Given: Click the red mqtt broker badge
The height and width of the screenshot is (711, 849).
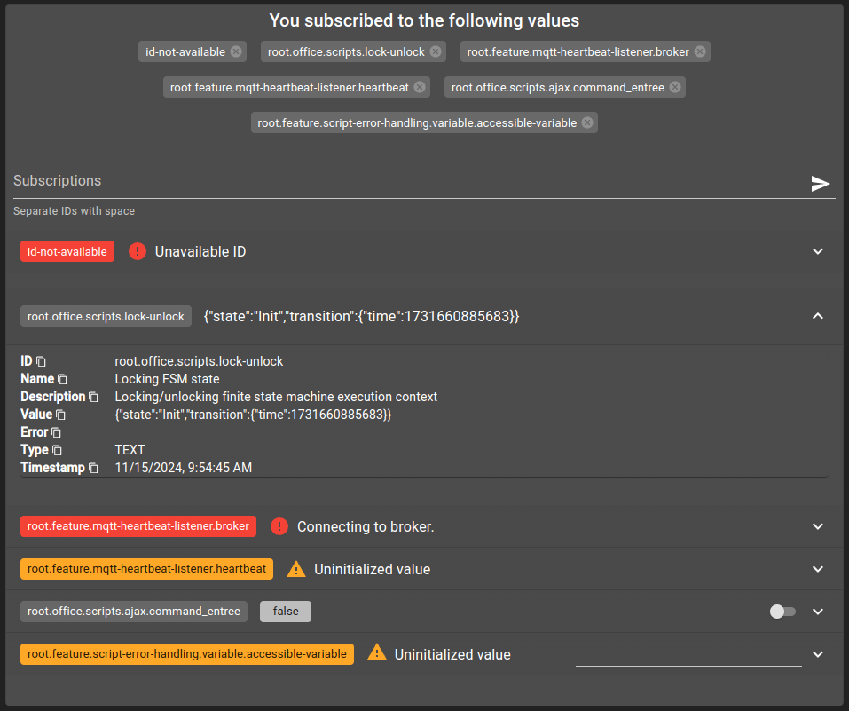Looking at the screenshot, I should point(138,526).
